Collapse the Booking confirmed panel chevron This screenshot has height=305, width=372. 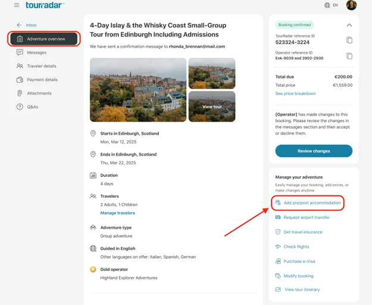tap(349, 25)
